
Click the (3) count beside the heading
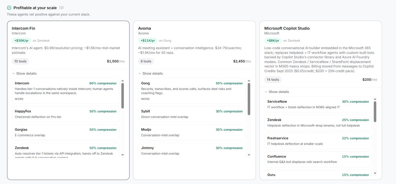tap(61, 8)
